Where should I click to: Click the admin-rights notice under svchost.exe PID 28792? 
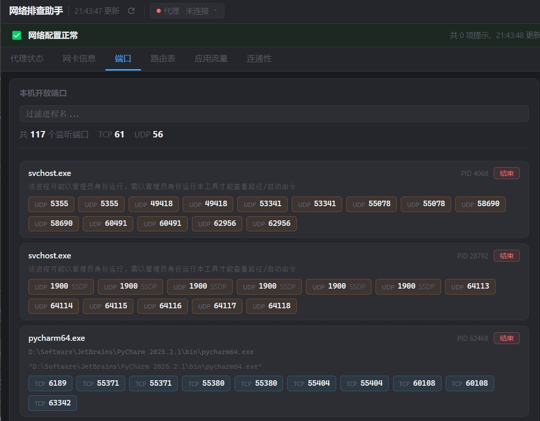tap(162, 269)
